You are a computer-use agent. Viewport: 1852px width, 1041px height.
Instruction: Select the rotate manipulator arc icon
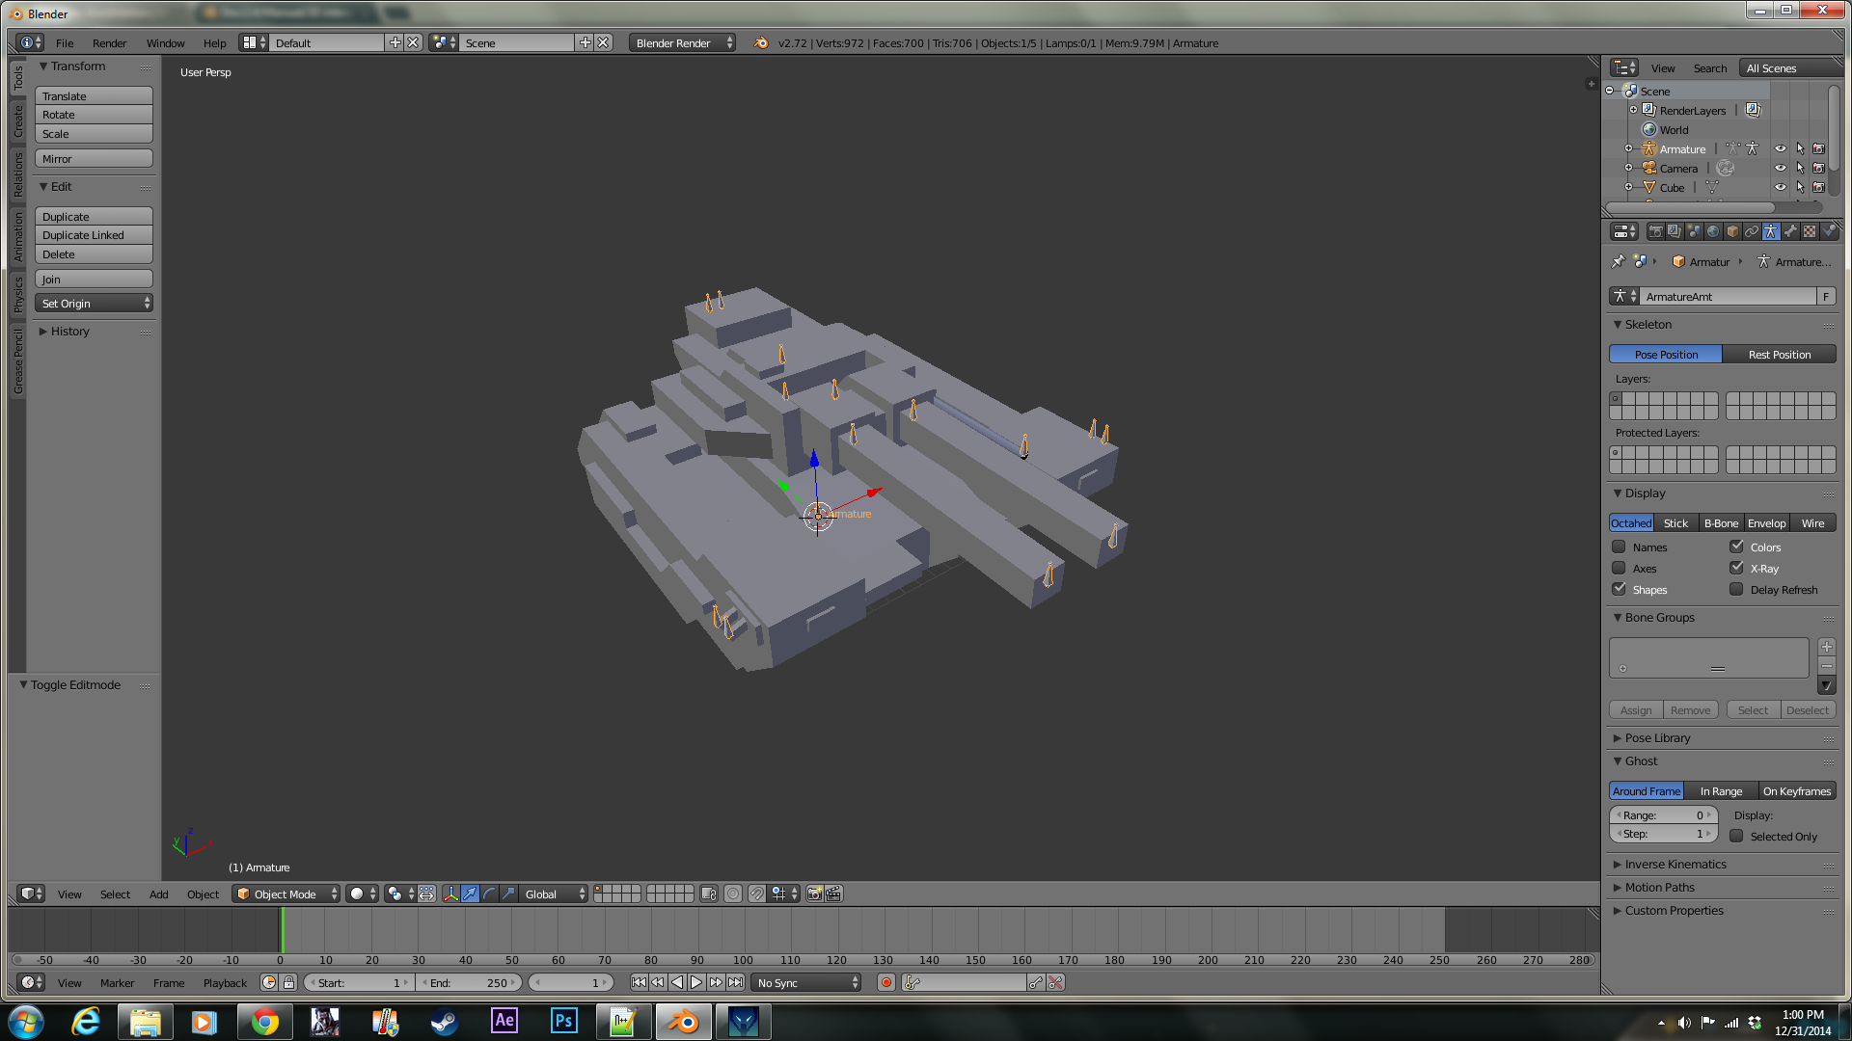pos(489,894)
